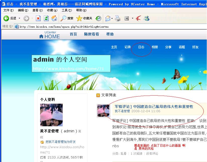Viewport: 207px width, 162px height.
Task: Open the Messenger people toolbar icon
Action: tap(147, 18)
